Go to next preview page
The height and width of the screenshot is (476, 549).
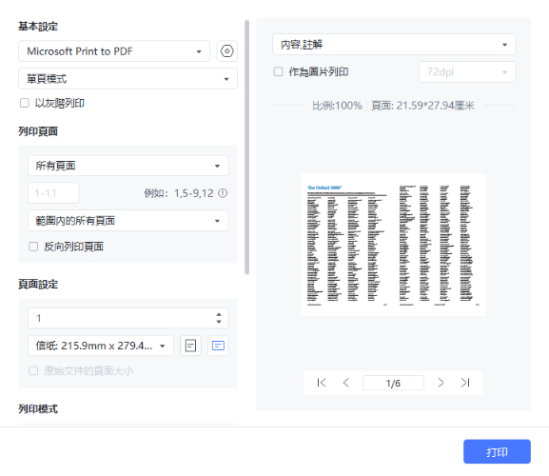point(441,383)
